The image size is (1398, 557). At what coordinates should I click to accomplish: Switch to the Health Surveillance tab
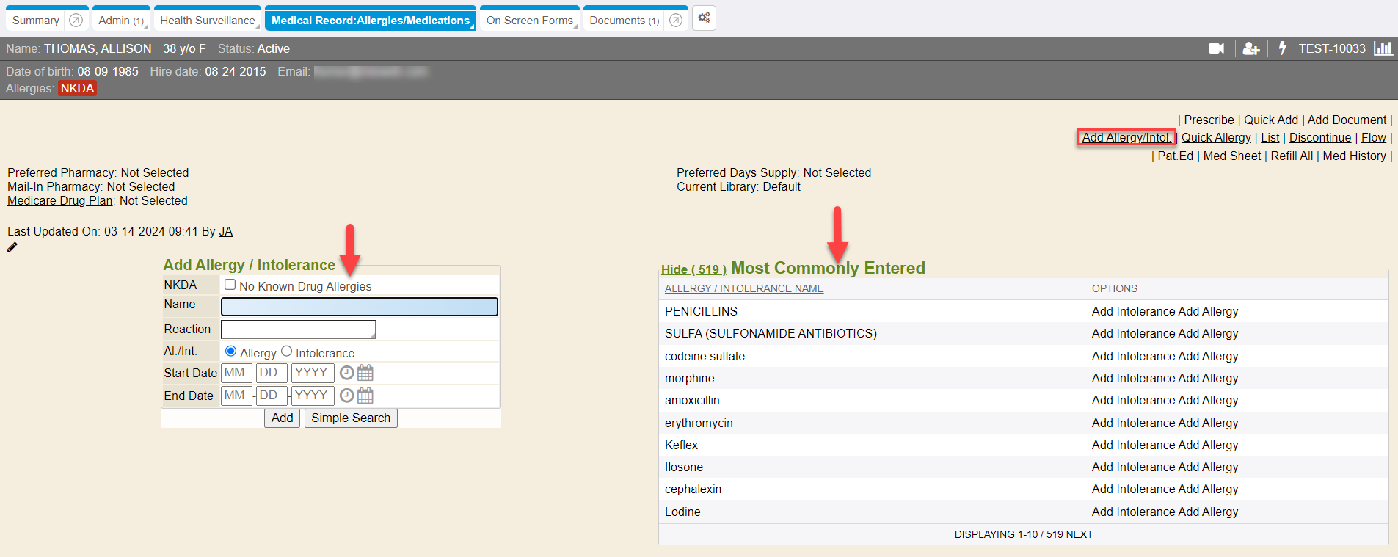click(x=207, y=21)
